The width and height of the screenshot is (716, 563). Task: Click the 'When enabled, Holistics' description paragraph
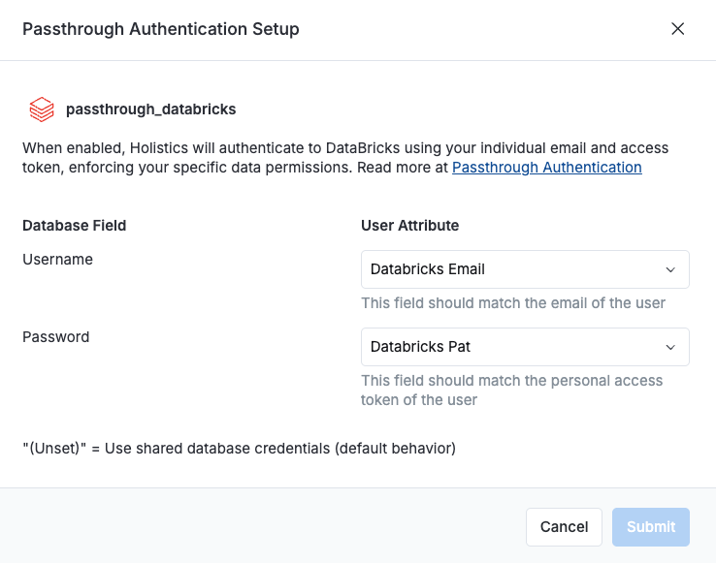pos(291,158)
